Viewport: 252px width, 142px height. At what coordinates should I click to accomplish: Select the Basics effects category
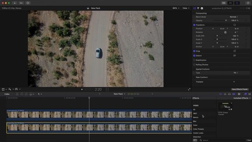coord(196,118)
